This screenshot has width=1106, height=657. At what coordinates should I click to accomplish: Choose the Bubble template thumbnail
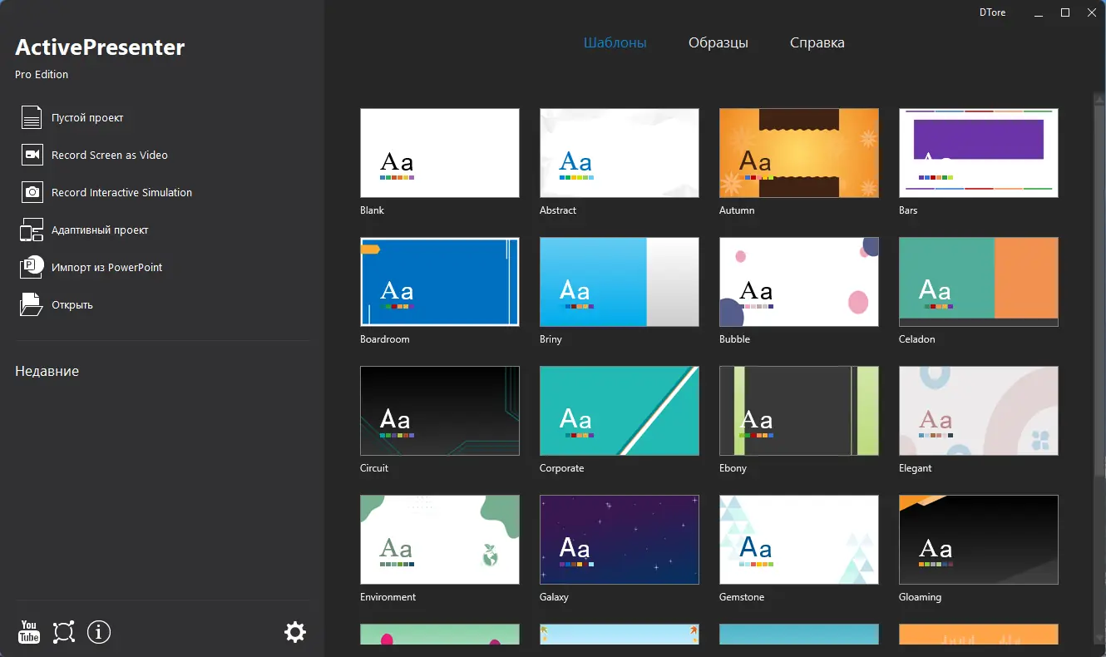799,282
